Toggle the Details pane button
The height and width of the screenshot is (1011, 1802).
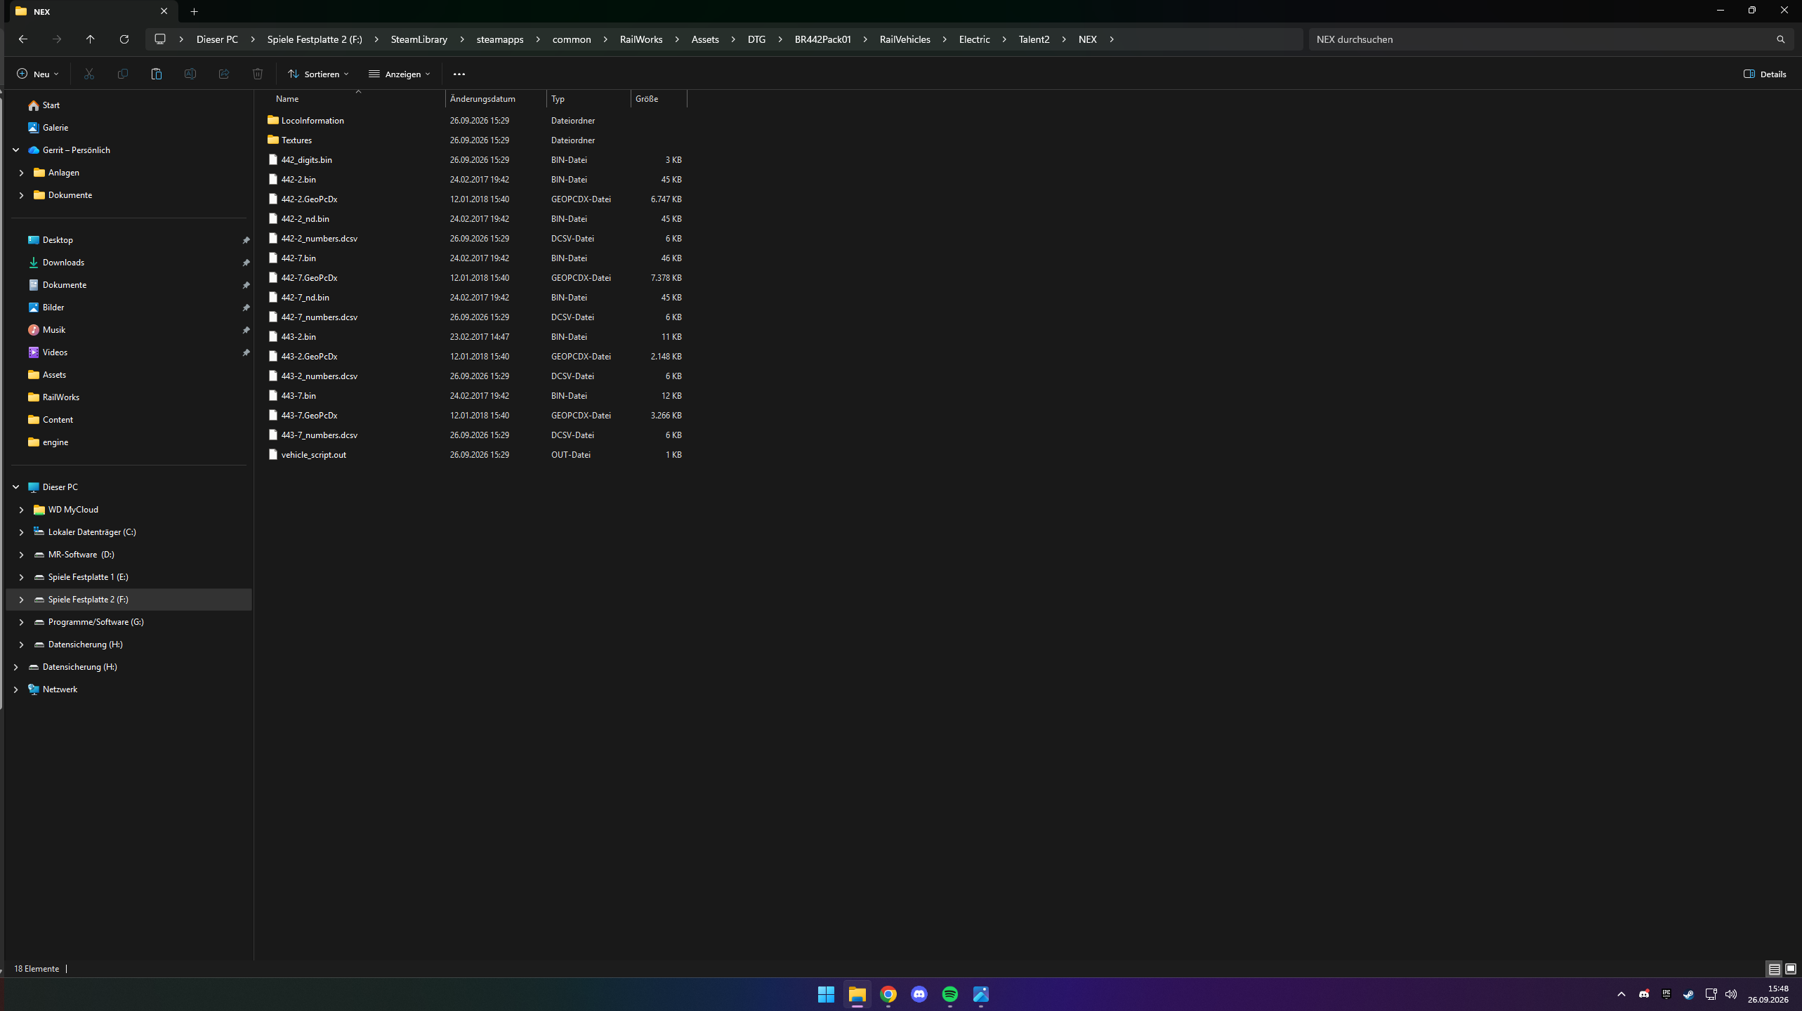[1765, 74]
